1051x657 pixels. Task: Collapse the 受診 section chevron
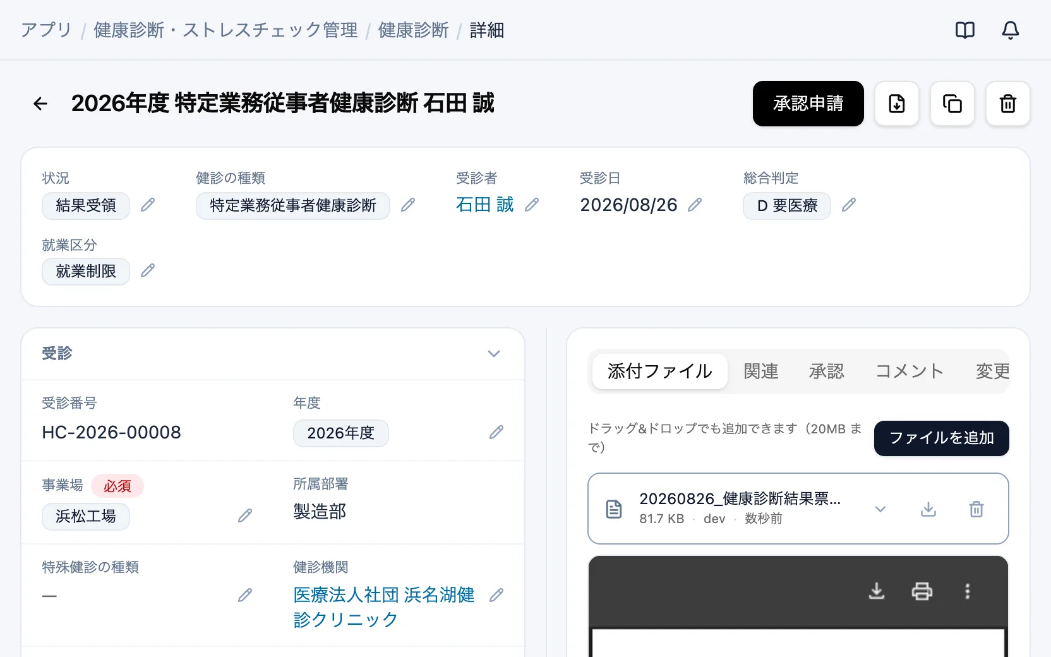tap(494, 354)
